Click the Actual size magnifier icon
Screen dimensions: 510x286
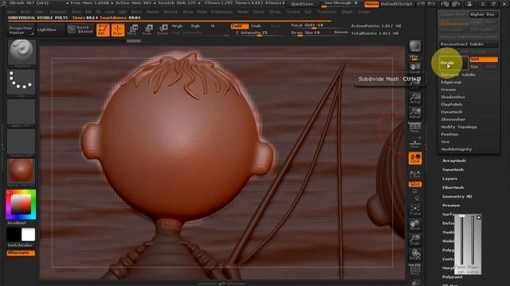coord(415,98)
